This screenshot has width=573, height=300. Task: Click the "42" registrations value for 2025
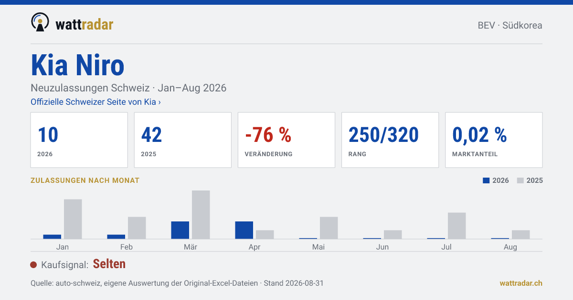click(x=152, y=135)
